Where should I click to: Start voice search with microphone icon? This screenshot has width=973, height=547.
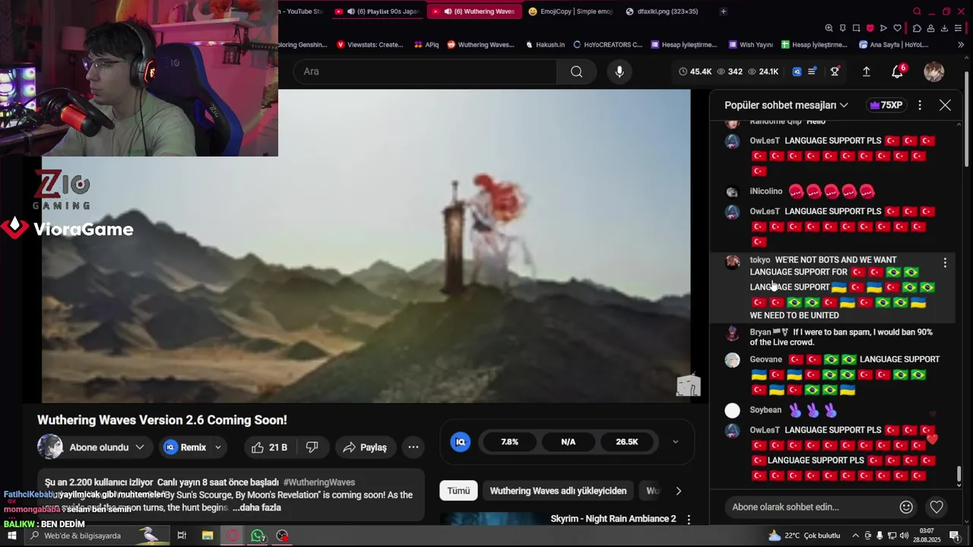(x=620, y=71)
